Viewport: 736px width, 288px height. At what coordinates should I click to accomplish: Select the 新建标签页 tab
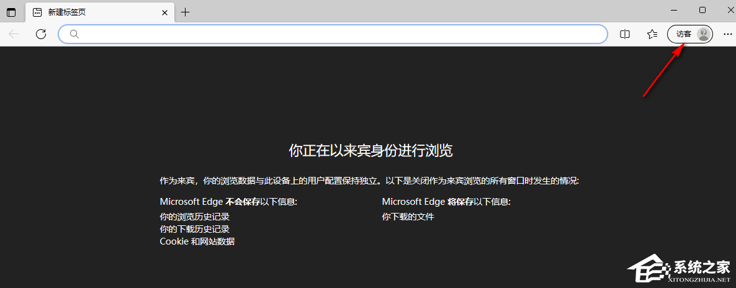101,12
